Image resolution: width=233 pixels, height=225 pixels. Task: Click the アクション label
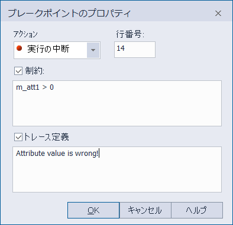pyautogui.click(x=25, y=34)
